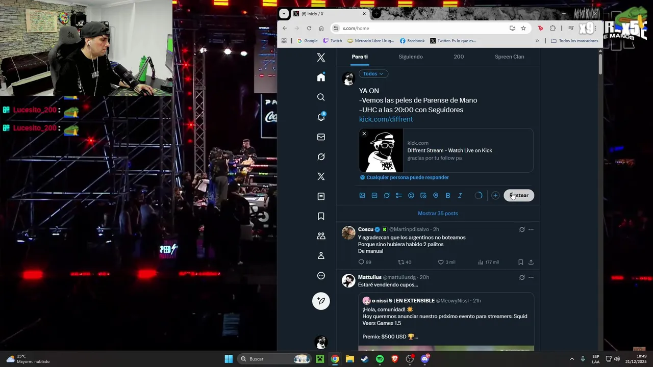Image resolution: width=653 pixels, height=367 pixels.
Task: Share Coscu's post
Action: pos(531,262)
